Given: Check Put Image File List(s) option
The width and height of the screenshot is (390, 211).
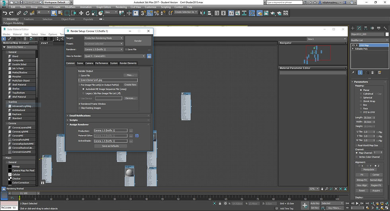Looking at the screenshot, I should tap(80, 85).
